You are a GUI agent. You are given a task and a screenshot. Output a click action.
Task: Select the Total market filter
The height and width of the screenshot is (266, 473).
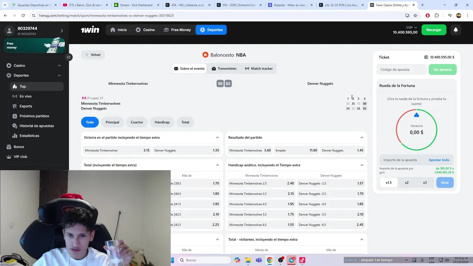click(185, 122)
